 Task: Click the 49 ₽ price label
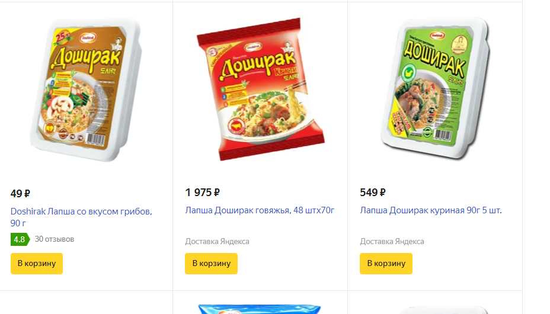click(x=20, y=194)
